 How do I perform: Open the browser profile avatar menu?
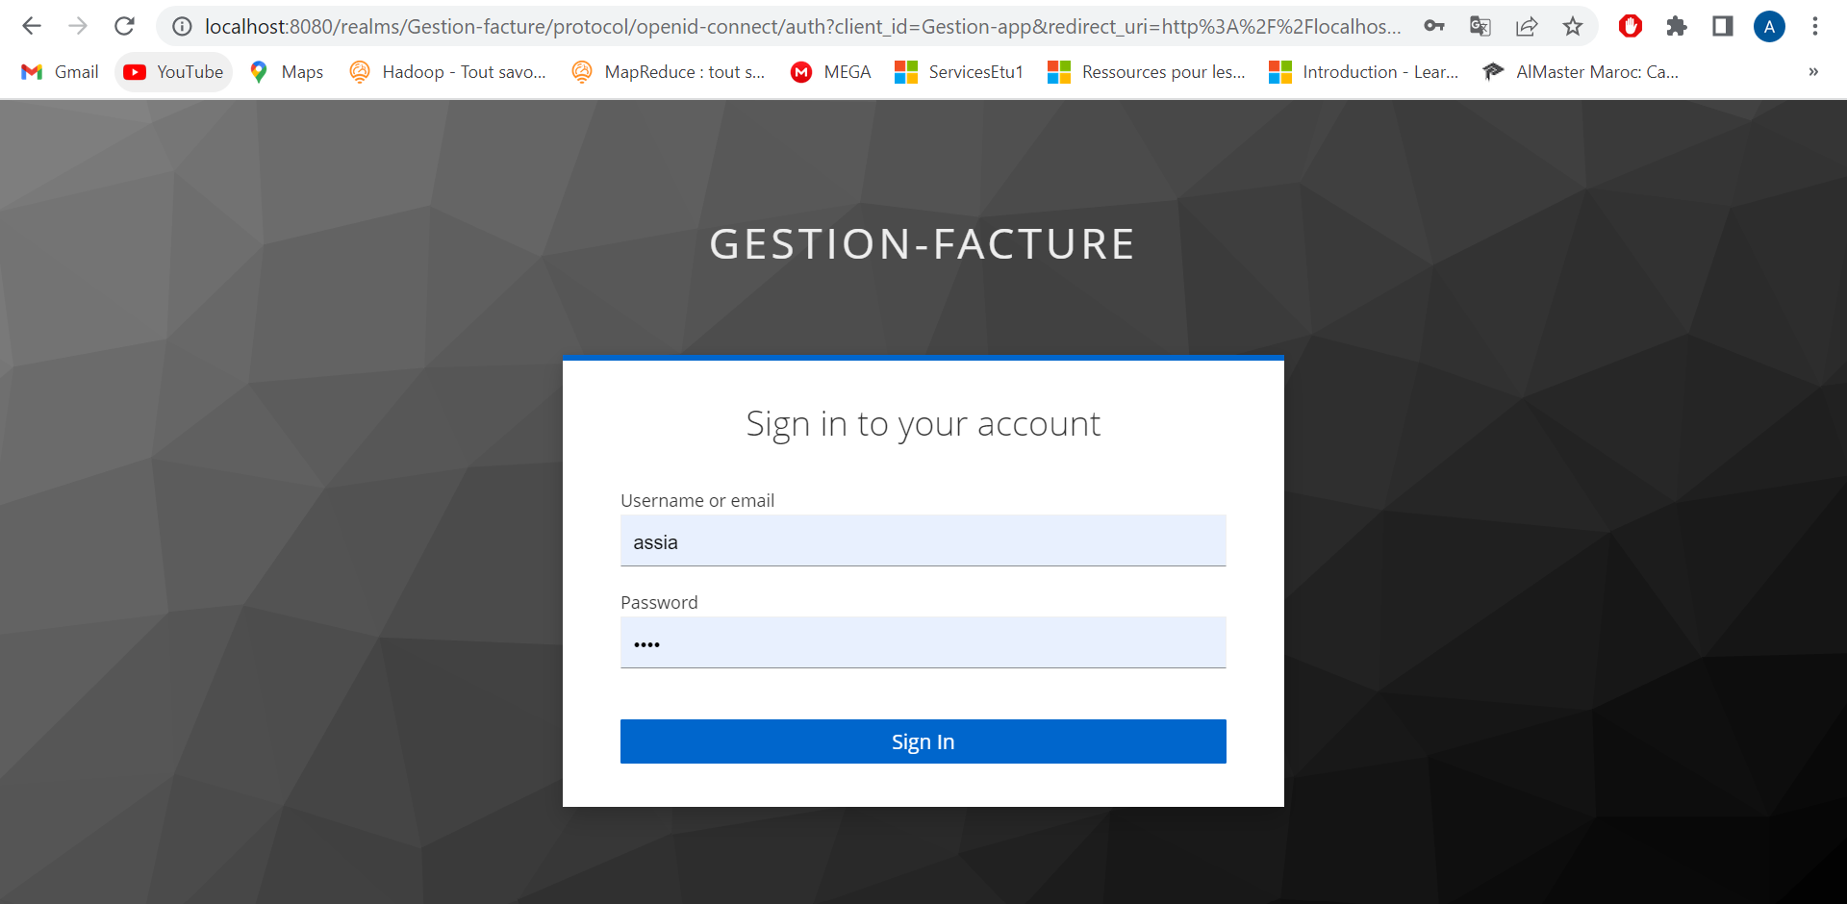tap(1769, 26)
